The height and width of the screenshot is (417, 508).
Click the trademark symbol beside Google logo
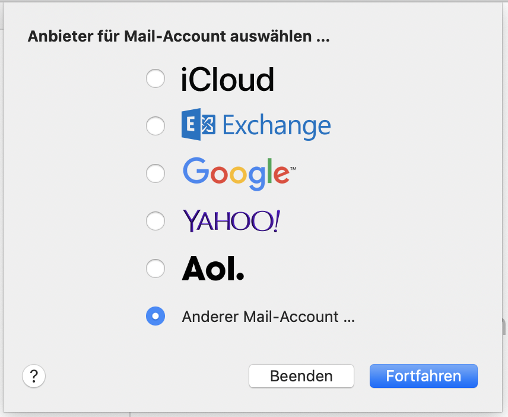click(x=293, y=169)
